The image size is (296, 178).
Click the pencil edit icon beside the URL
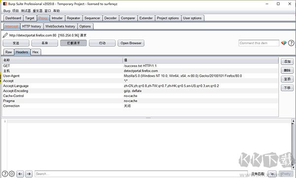coord(5,36)
